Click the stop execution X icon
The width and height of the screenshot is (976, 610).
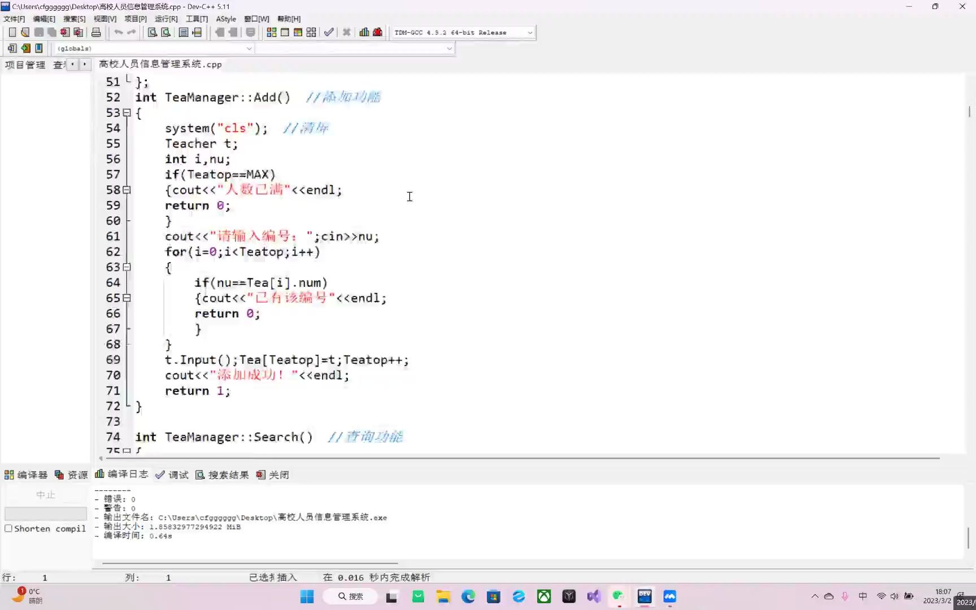tap(347, 32)
